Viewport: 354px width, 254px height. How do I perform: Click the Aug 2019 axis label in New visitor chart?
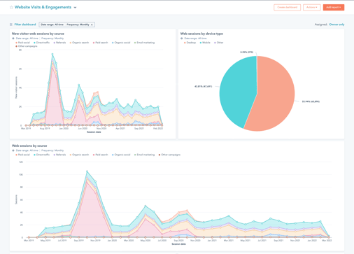pyautogui.click(x=45, y=129)
